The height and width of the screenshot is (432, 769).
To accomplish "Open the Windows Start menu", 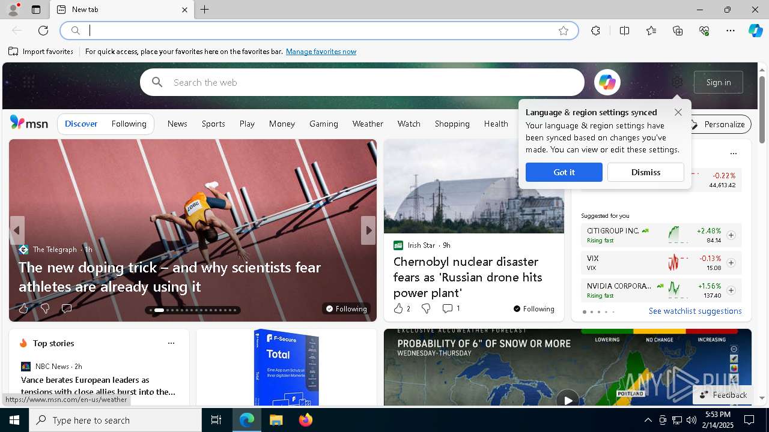I will [x=14, y=420].
